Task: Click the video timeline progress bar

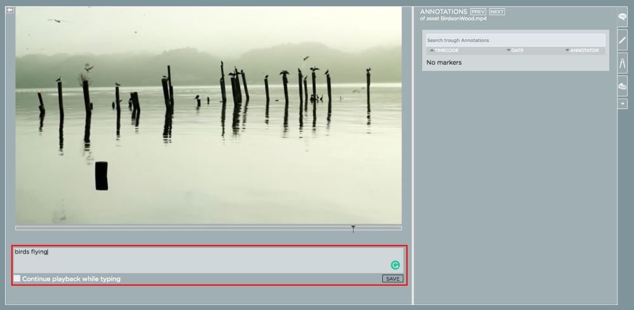Action: click(190, 228)
